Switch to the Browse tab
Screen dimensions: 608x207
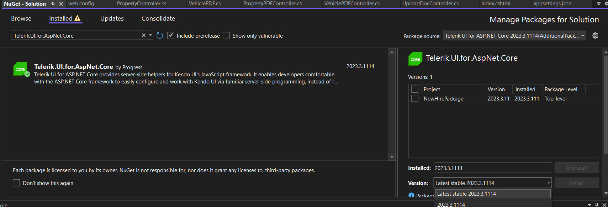pyautogui.click(x=21, y=18)
